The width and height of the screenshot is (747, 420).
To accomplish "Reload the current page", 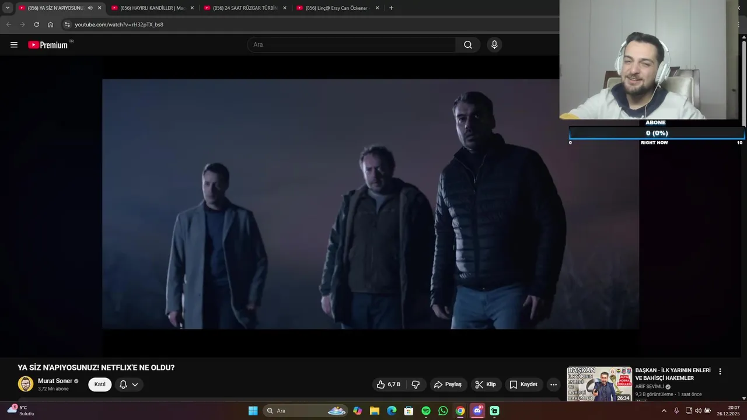I will pyautogui.click(x=36, y=24).
